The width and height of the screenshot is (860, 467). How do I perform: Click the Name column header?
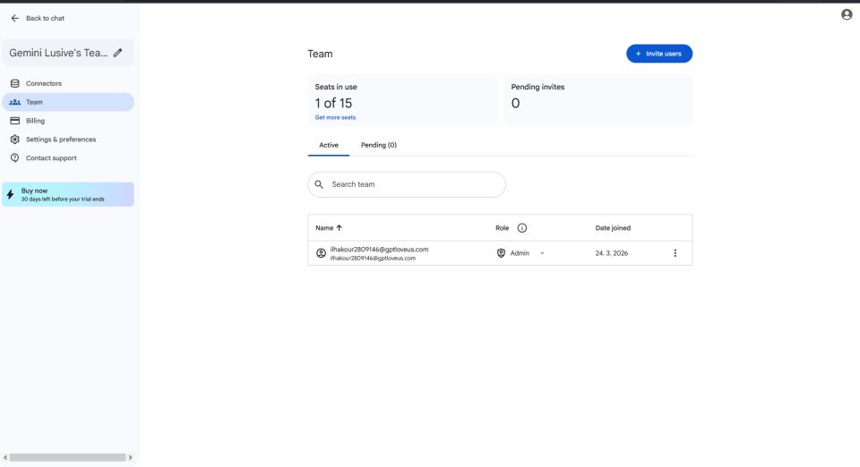[x=324, y=228]
